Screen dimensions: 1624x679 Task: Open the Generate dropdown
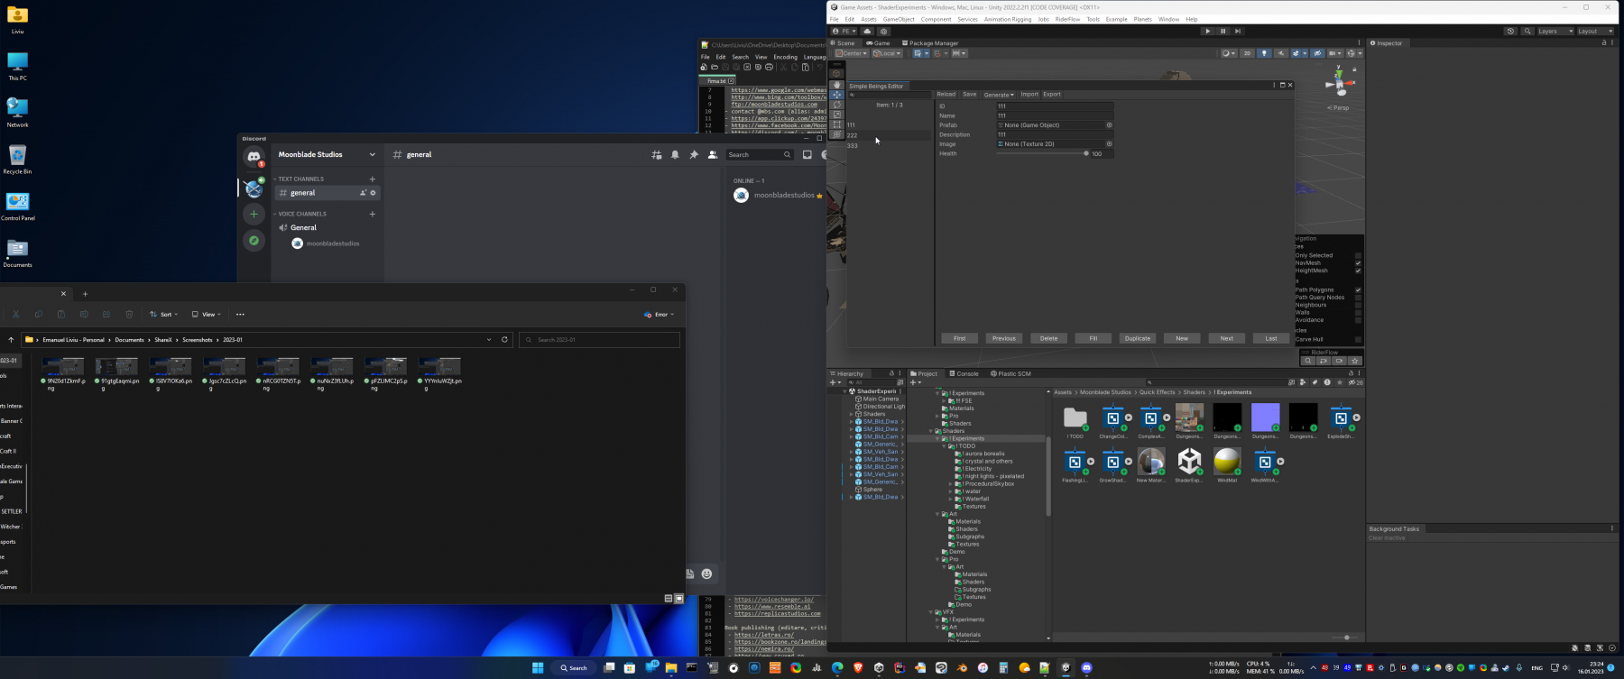(x=999, y=95)
